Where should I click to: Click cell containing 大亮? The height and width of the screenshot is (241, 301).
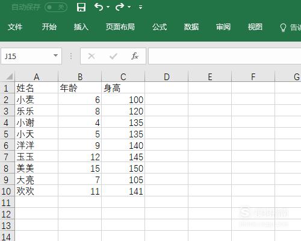(37, 180)
